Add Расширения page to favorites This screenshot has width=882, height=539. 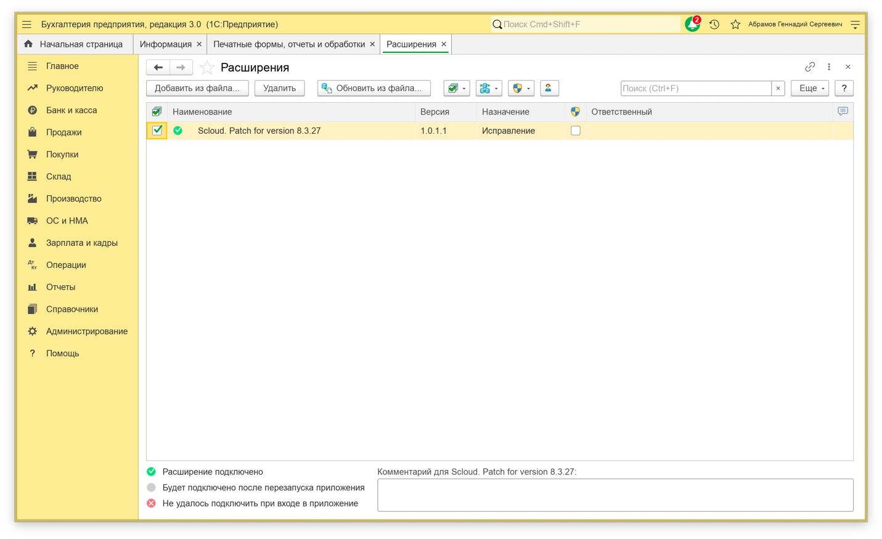click(x=207, y=67)
